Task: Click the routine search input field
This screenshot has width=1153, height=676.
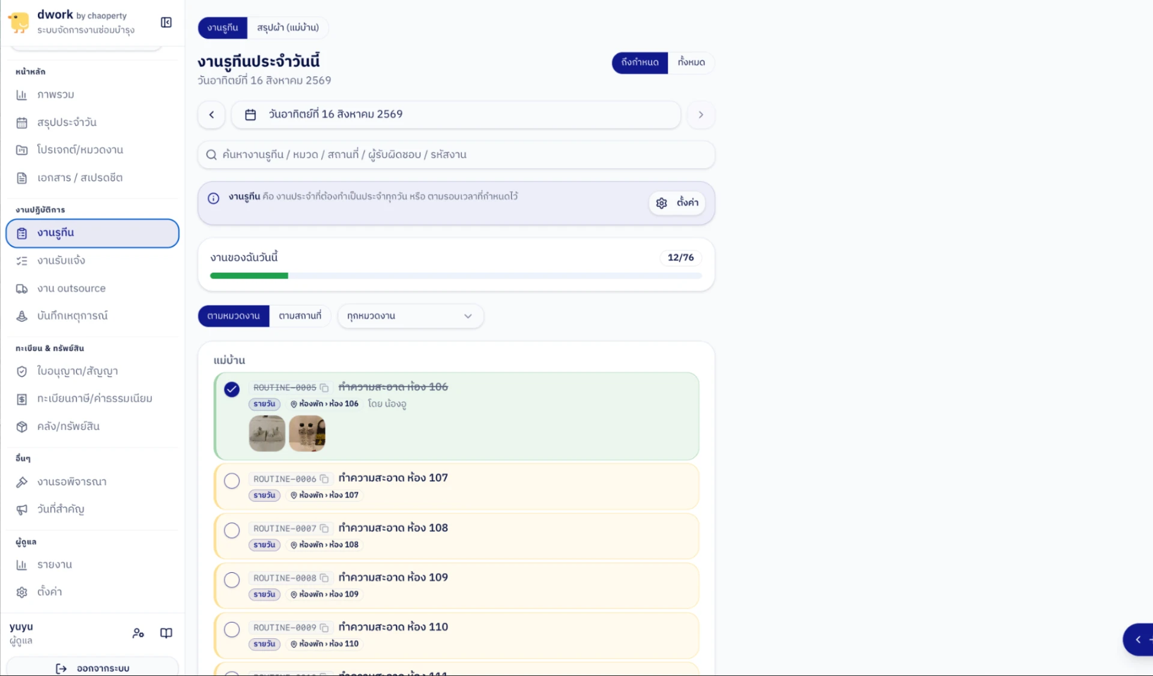Action: [456, 155]
